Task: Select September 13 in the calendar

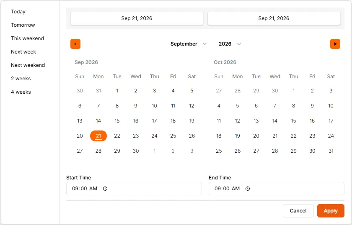Action: tap(80, 121)
